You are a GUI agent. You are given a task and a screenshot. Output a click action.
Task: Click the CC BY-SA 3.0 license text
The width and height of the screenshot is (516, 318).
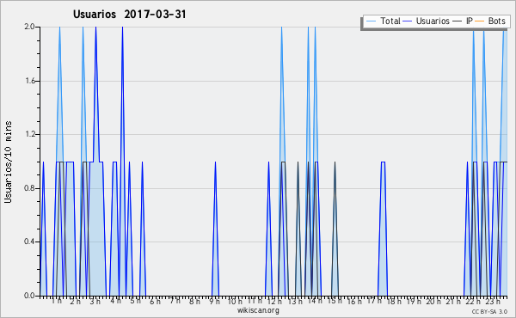point(489,312)
